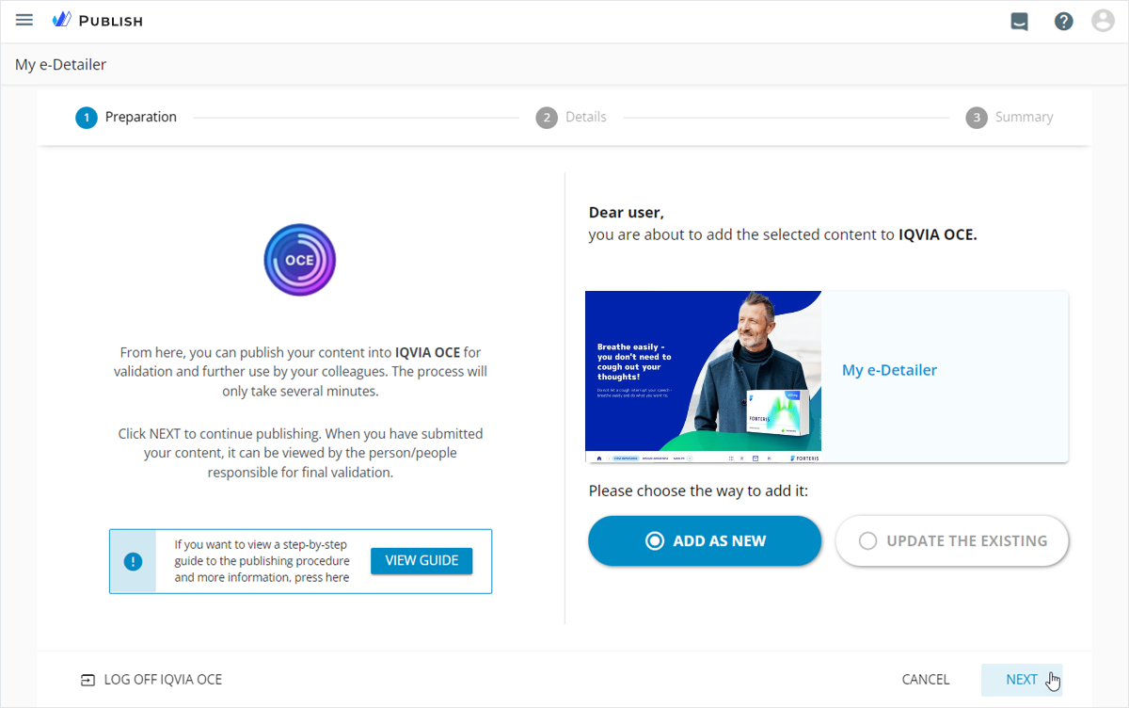
Task: Click the home icon in preview thumbnail
Action: (x=599, y=458)
